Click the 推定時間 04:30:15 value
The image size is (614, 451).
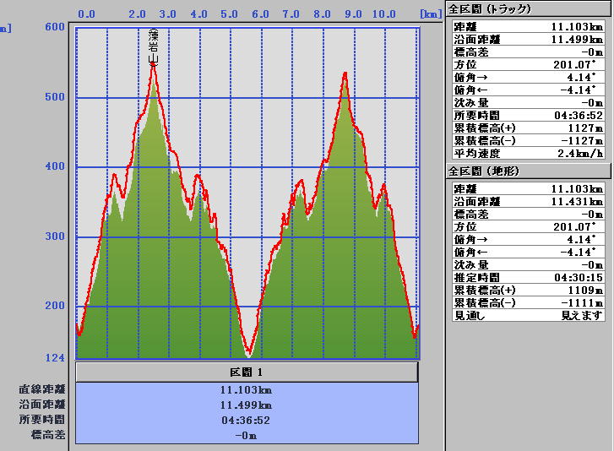point(576,277)
